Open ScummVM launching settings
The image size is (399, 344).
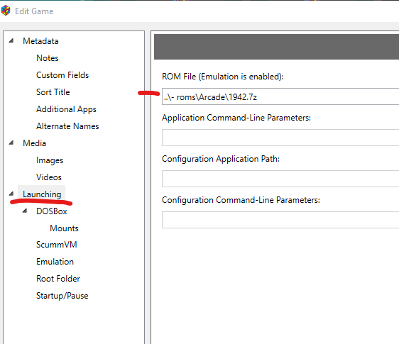[x=57, y=245]
